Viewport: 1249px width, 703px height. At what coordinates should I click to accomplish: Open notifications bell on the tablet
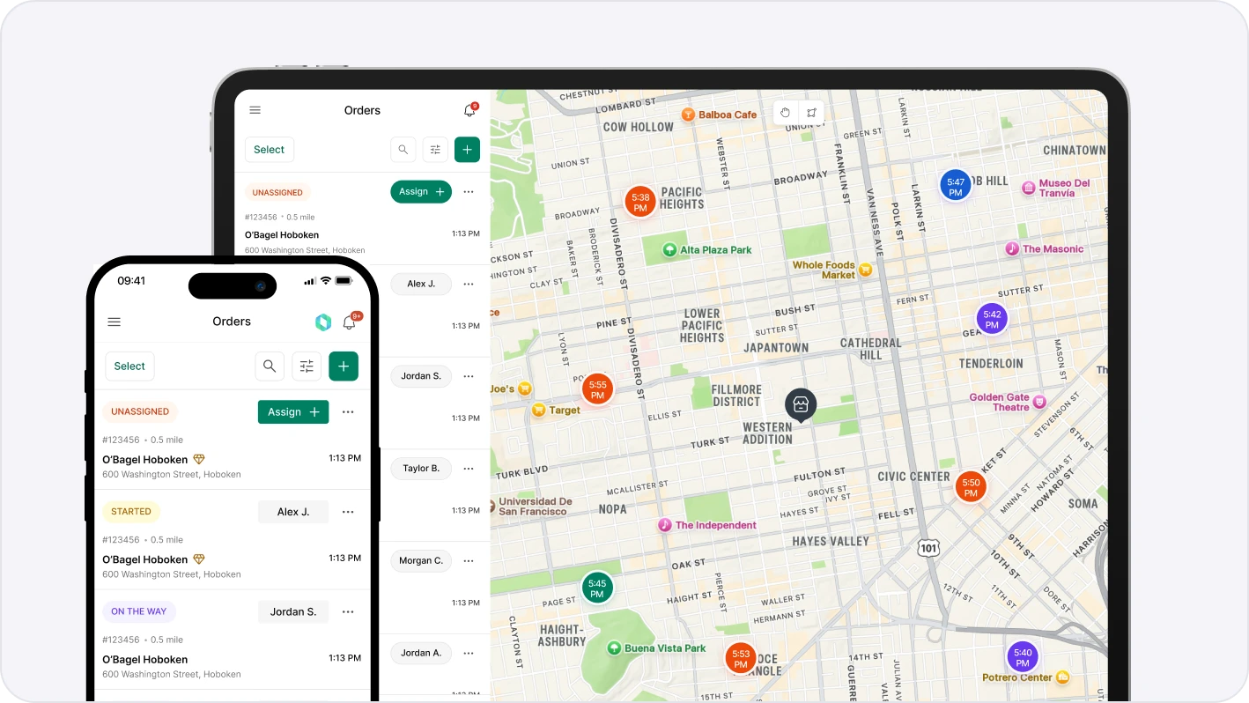(x=469, y=110)
